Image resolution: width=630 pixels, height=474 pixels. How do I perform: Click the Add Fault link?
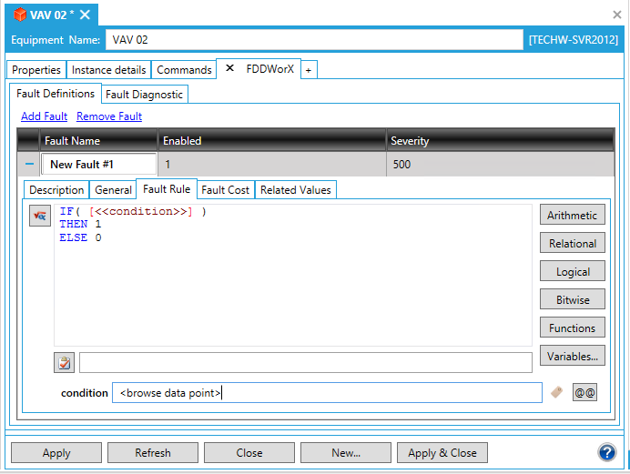pyautogui.click(x=44, y=116)
